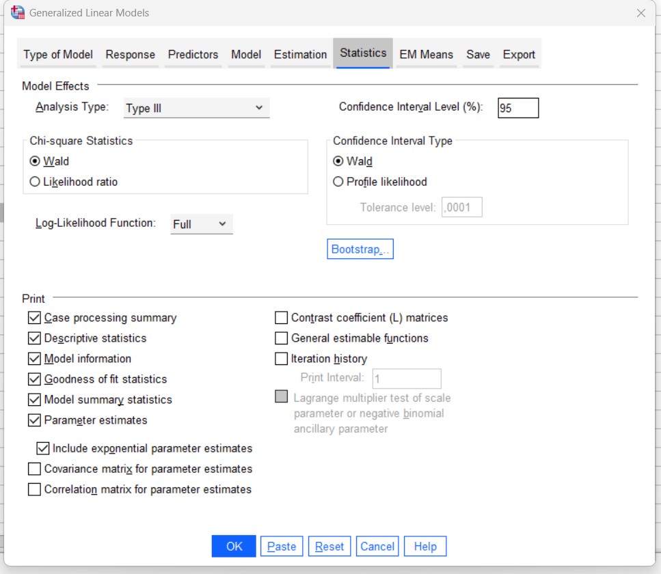Toggle Include exponential parameter estimates
The height and width of the screenshot is (574, 661).
[x=42, y=449]
